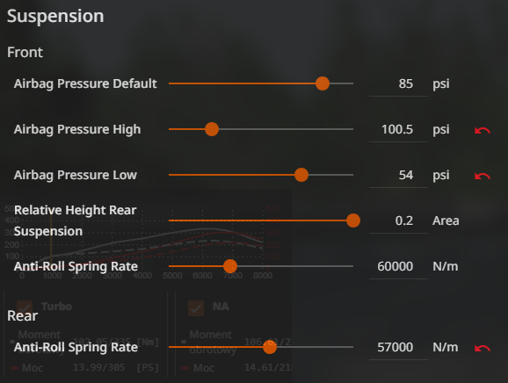Image resolution: width=508 pixels, height=383 pixels.
Task: Click the Airbag Pressure High slider handle
Action: point(212,129)
